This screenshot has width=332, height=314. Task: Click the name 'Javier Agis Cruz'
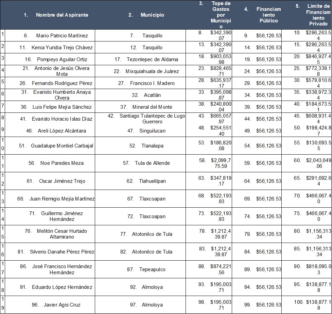pos(62,305)
